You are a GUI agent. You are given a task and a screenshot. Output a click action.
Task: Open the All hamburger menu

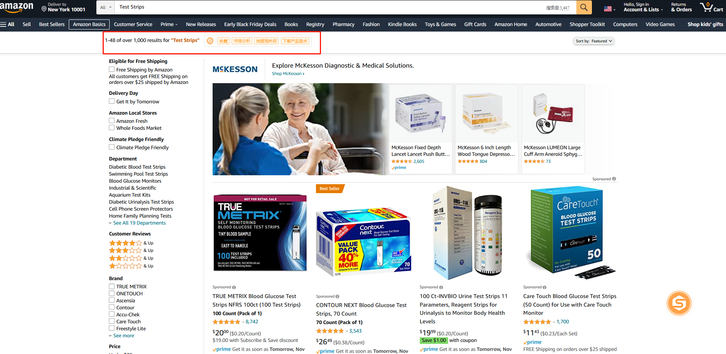pos(7,24)
